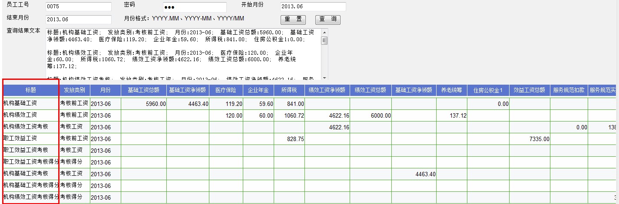Click the 效益工资总额 column header
Image resolution: width=619 pixels, height=204 pixels.
pyautogui.click(x=530, y=90)
